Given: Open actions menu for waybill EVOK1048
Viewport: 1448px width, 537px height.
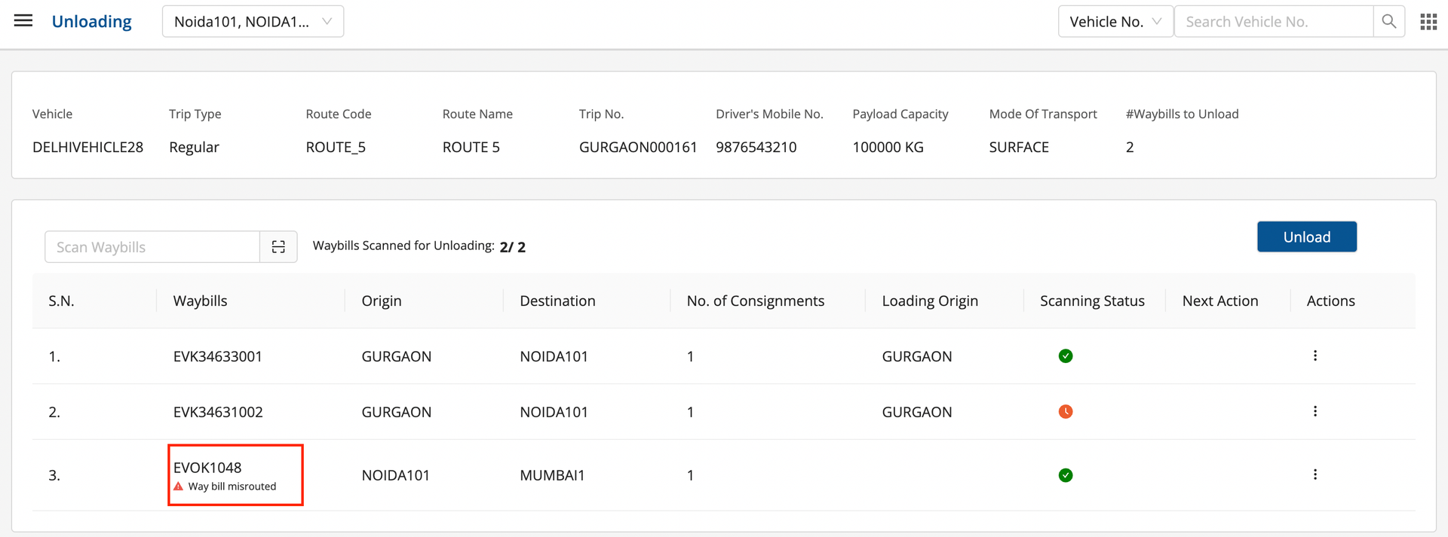Looking at the screenshot, I should [1315, 474].
